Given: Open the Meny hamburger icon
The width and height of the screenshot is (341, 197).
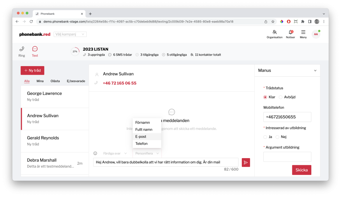Looking at the screenshot, I should click(303, 32).
